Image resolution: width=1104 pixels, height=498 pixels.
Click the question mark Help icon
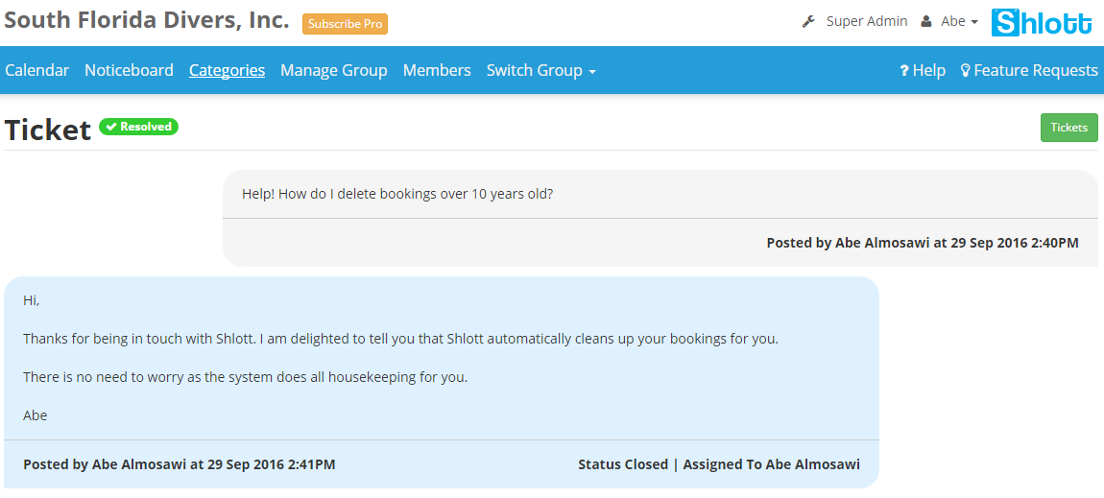[x=904, y=71]
